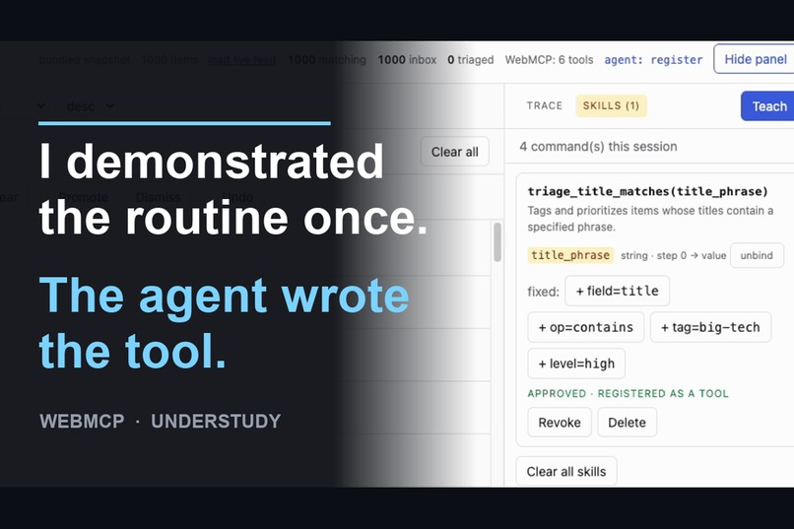
Task: Switch to the TRACE tab
Action: pyautogui.click(x=545, y=105)
